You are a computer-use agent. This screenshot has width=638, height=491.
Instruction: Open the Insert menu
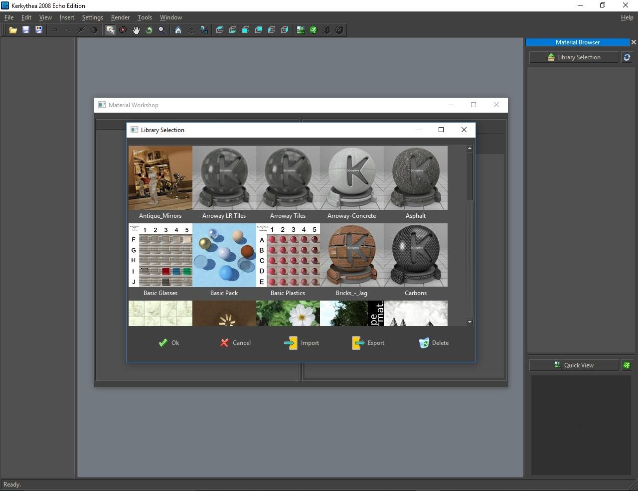(x=67, y=17)
